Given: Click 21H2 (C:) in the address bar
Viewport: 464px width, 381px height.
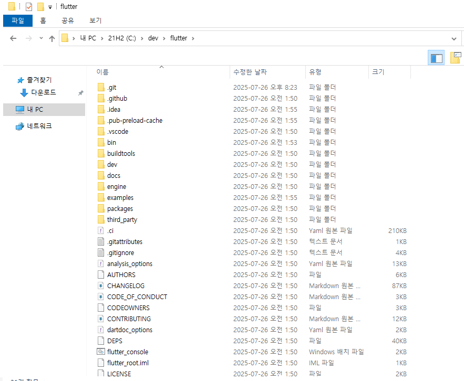Looking at the screenshot, I should point(122,38).
